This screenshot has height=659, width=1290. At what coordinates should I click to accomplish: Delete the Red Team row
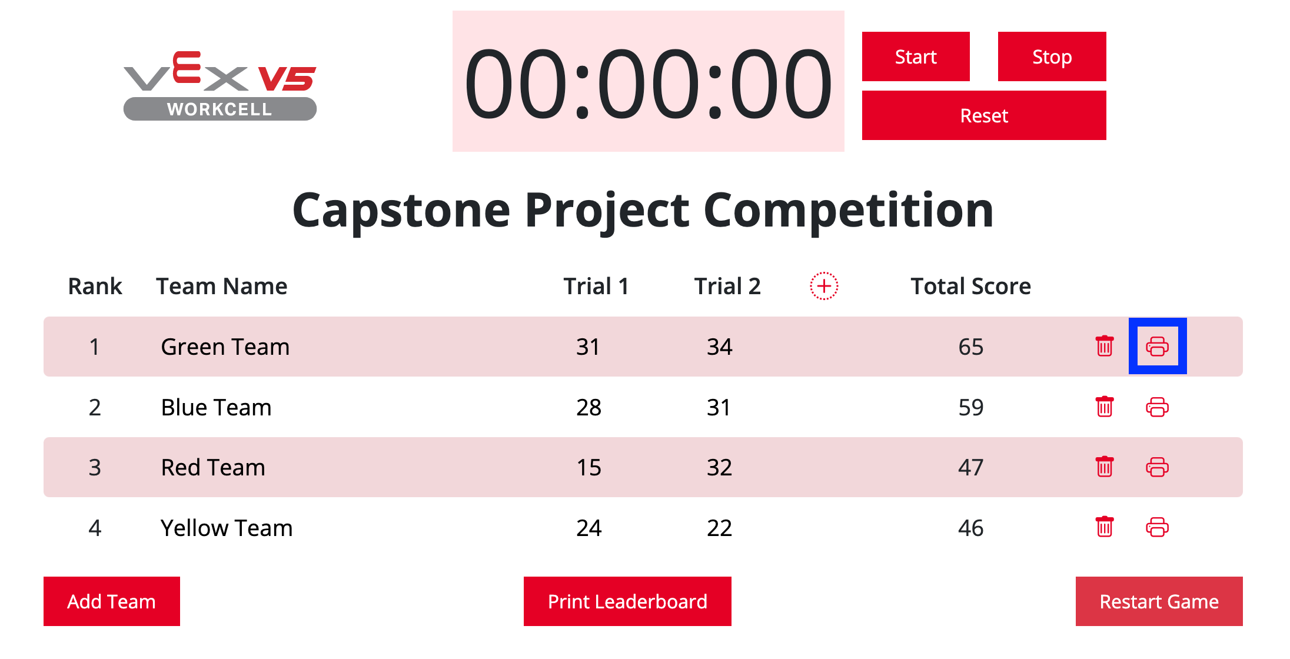tap(1105, 467)
